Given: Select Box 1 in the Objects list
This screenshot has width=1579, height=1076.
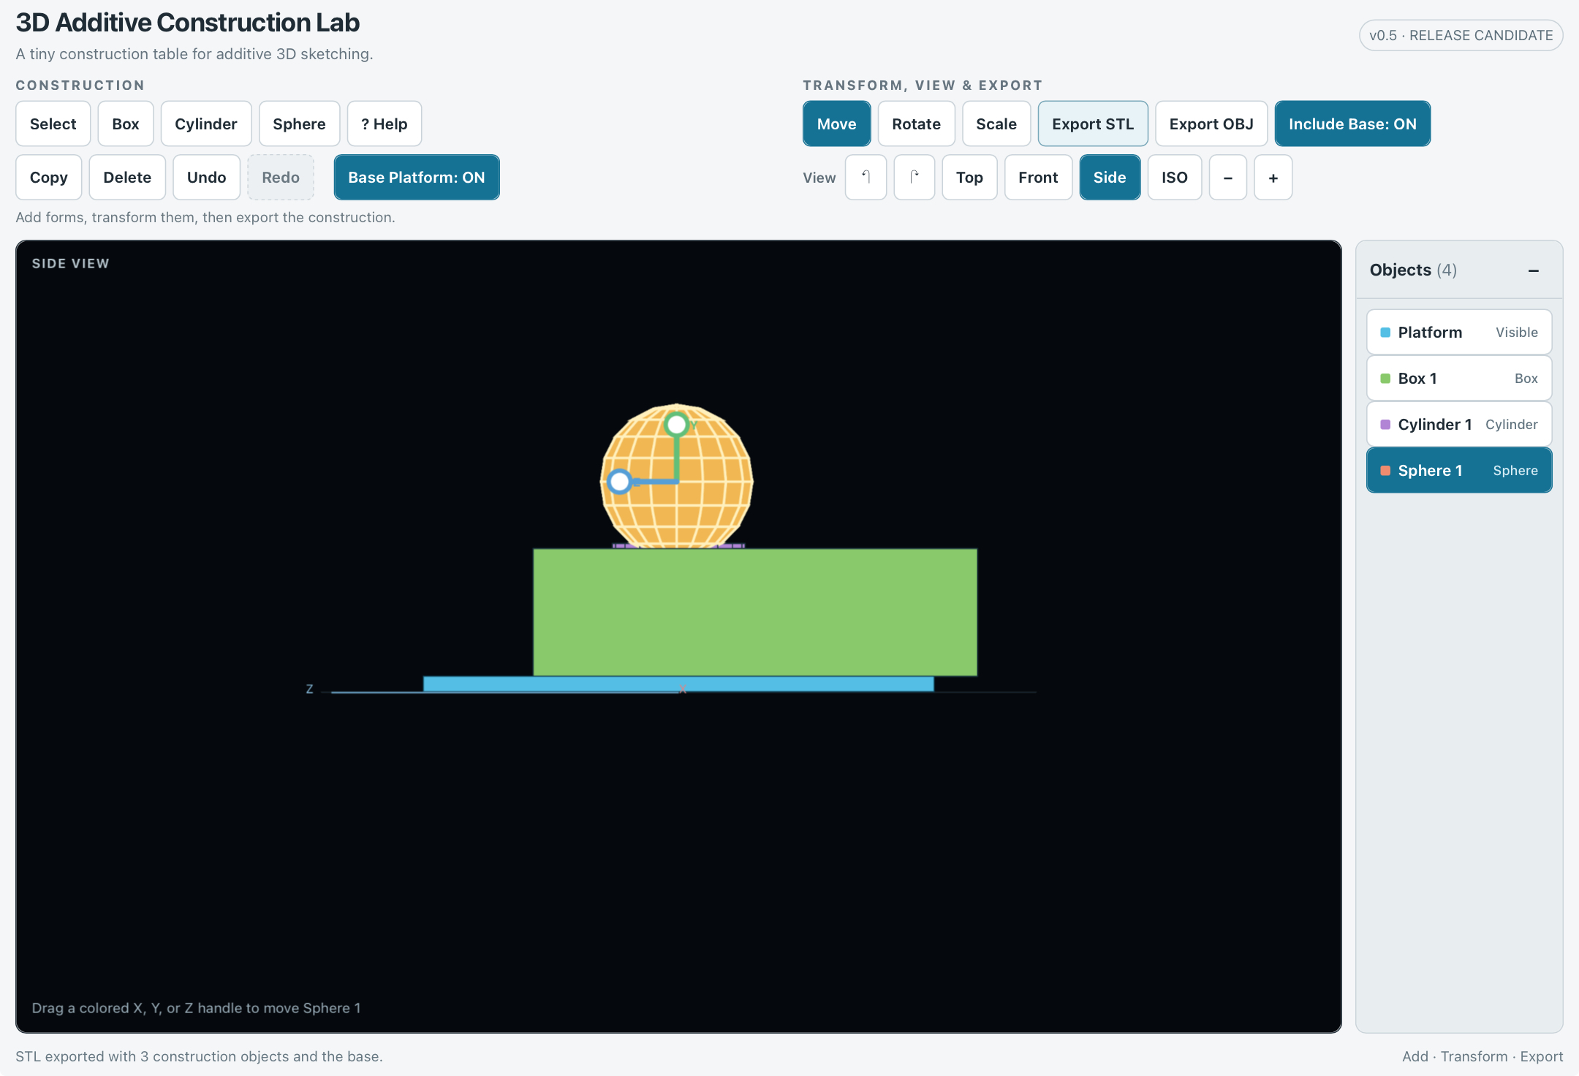Looking at the screenshot, I should 1459,378.
